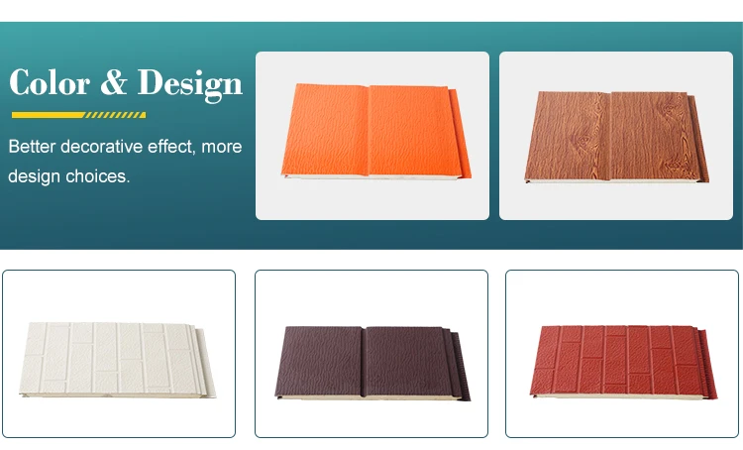Click the "design choices." text line
The image size is (743, 450).
point(69,176)
